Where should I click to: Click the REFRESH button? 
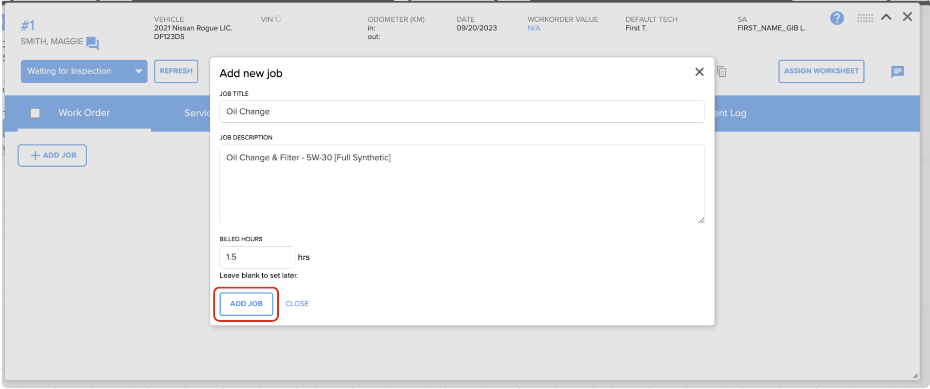(x=176, y=71)
